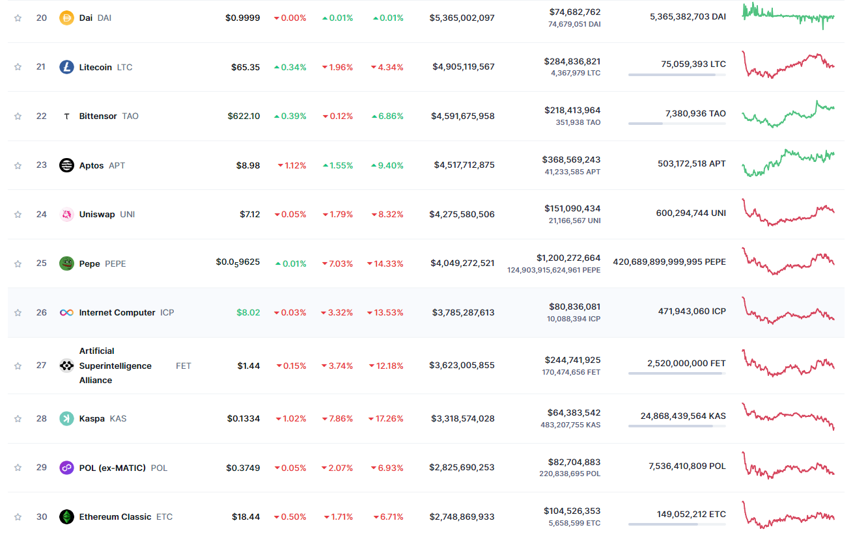Click Kaspa 7d change 17.26%
The height and width of the screenshot is (536, 853).
[x=385, y=418]
